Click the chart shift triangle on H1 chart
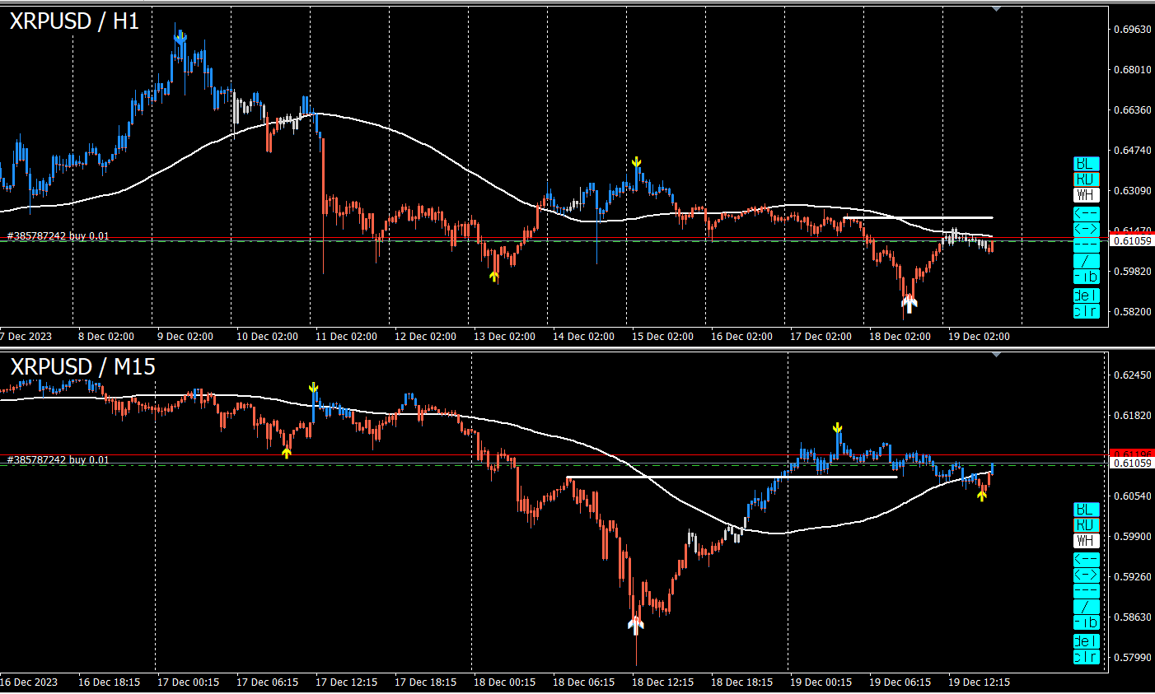This screenshot has width=1155, height=694. pos(997,8)
